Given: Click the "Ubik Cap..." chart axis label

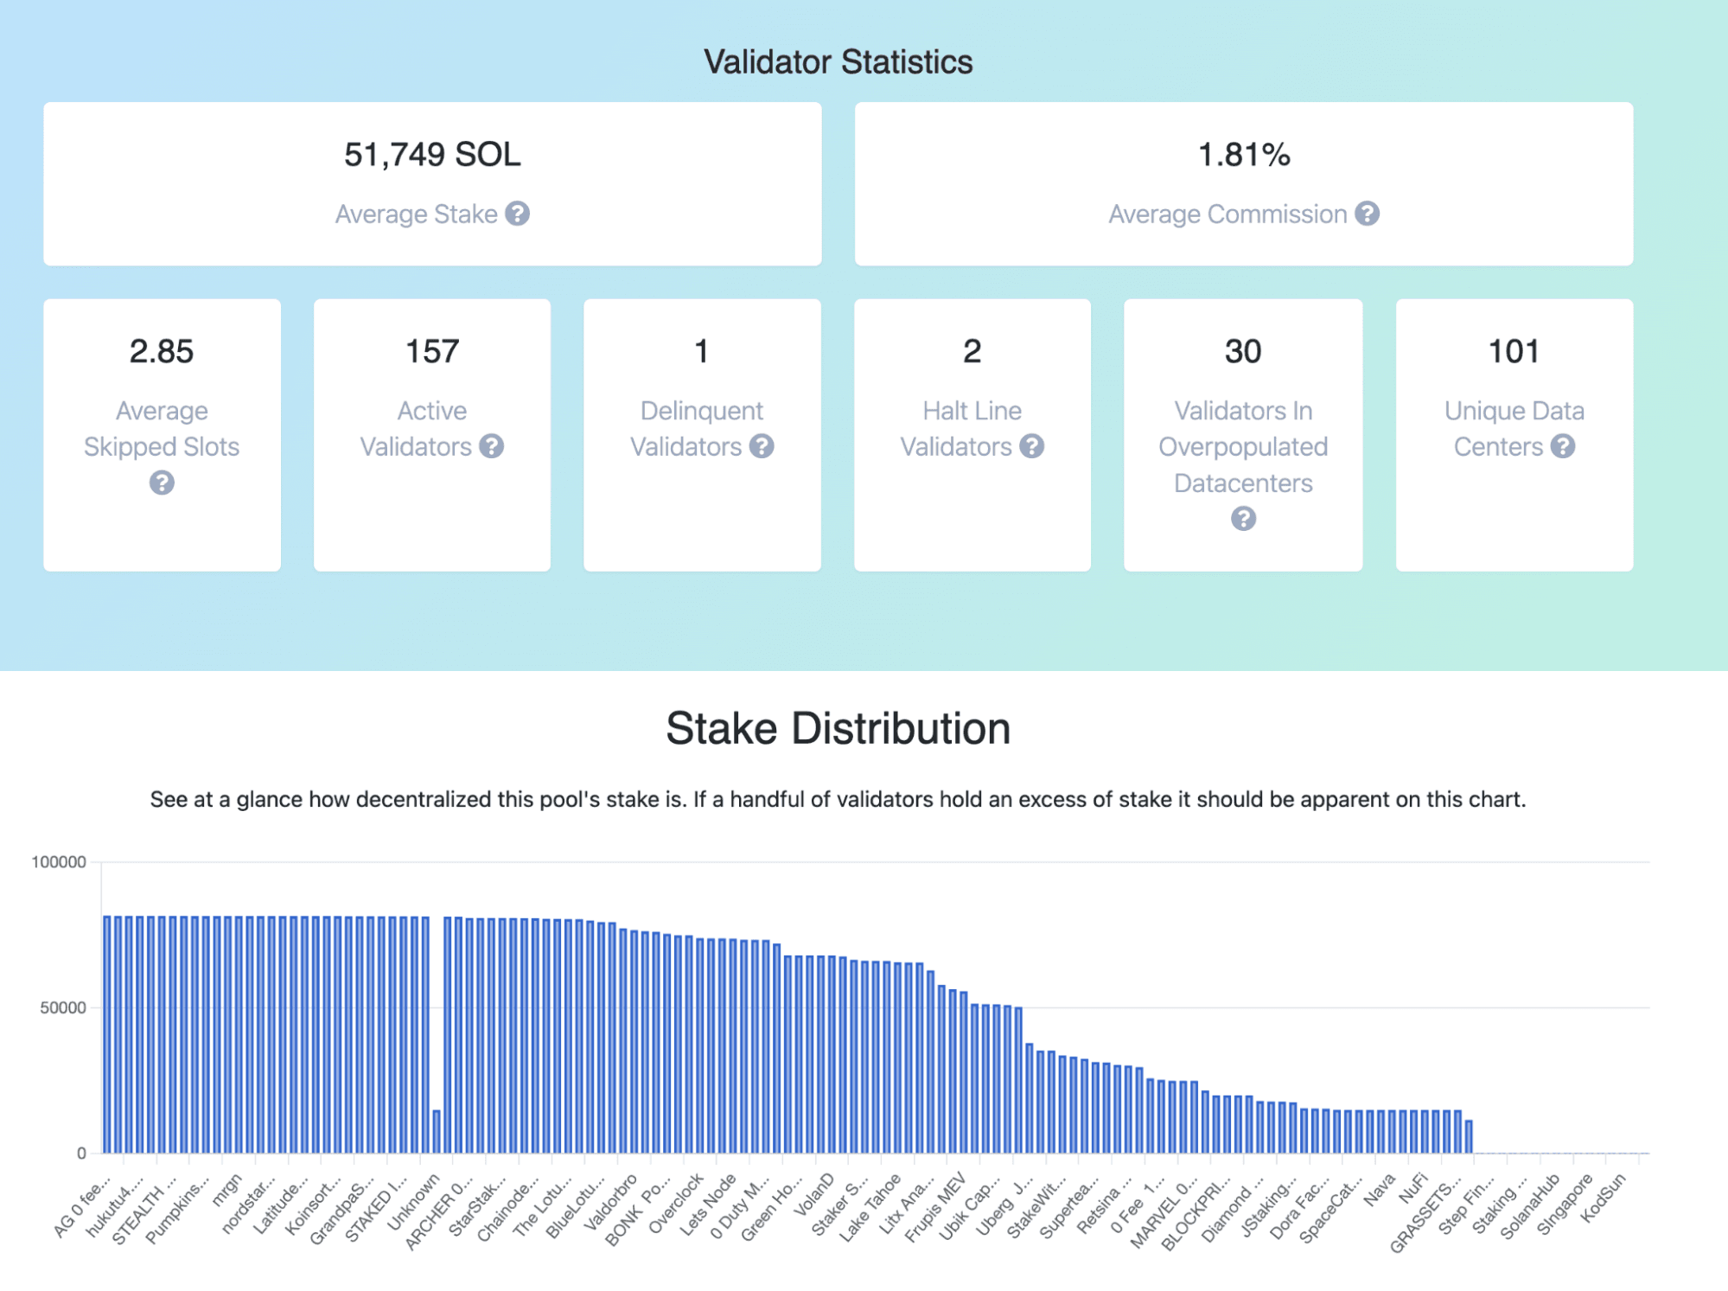Looking at the screenshot, I should pos(970,1207).
